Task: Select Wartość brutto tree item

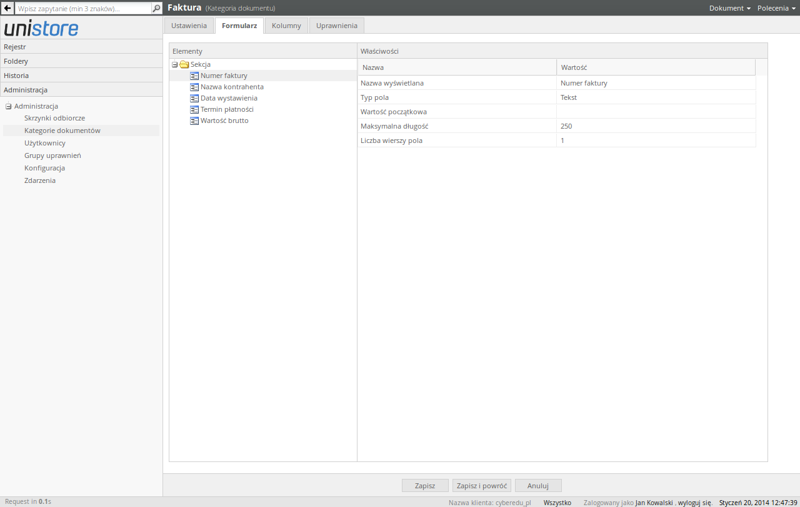Action: click(x=224, y=121)
